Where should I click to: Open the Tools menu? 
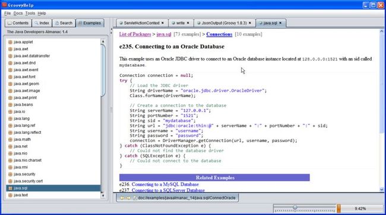click(30, 13)
